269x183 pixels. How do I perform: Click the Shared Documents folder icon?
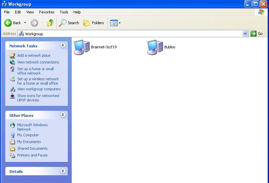click(12, 149)
